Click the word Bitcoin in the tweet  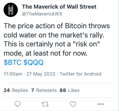coord(76,26)
